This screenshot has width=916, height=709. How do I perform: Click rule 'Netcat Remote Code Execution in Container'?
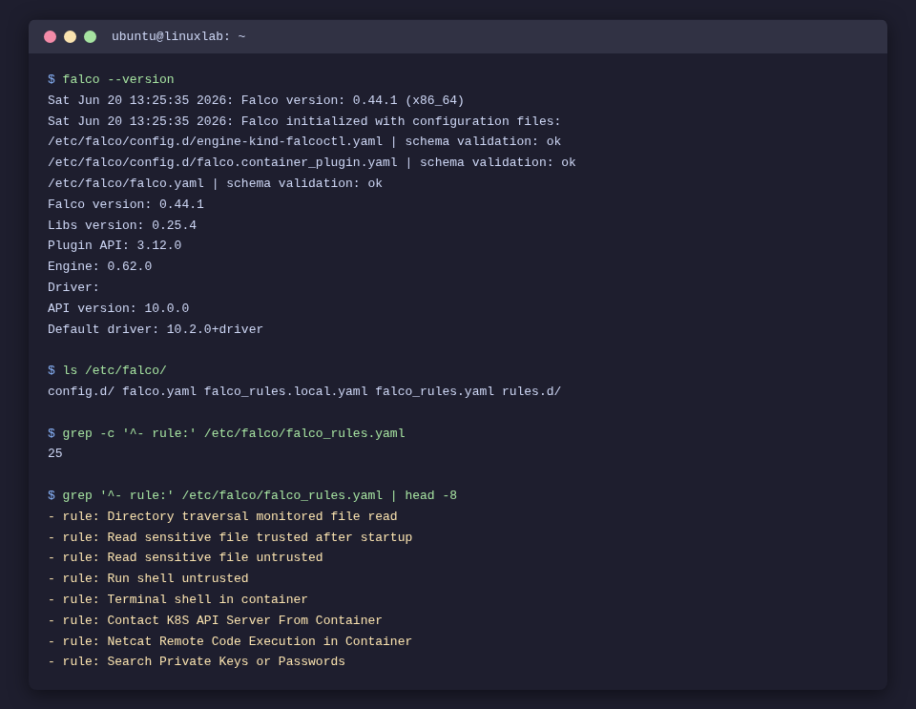(230, 641)
